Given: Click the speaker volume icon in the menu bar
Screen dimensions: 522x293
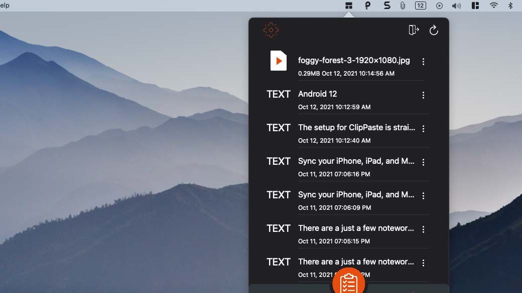Looking at the screenshot, I should click(456, 6).
